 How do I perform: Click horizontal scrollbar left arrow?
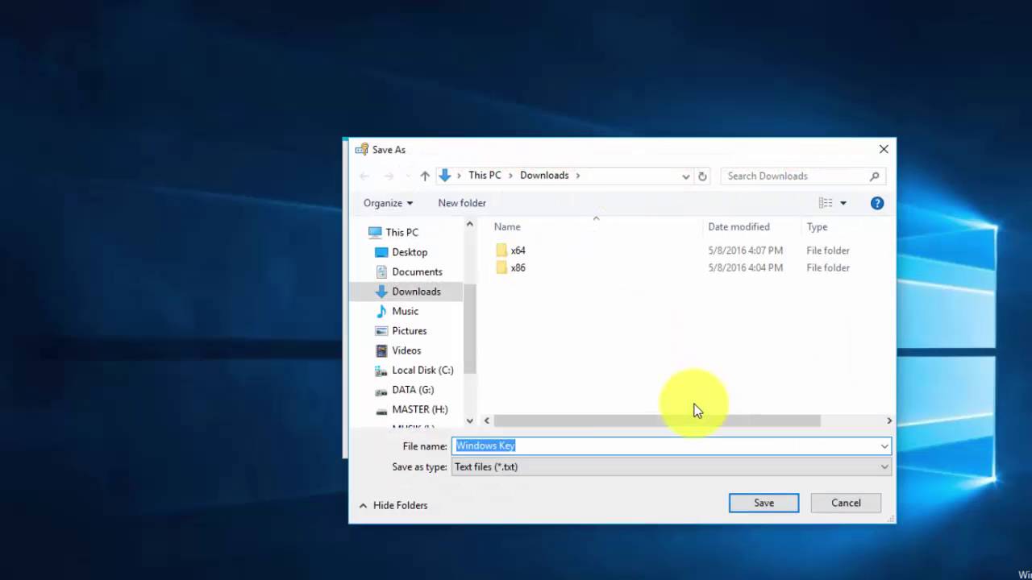click(x=486, y=420)
